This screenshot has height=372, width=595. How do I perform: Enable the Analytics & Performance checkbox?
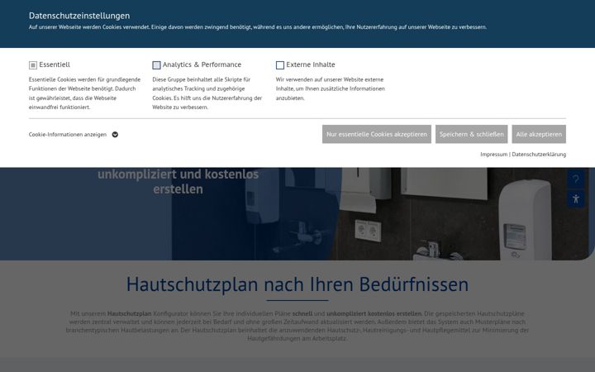(156, 65)
